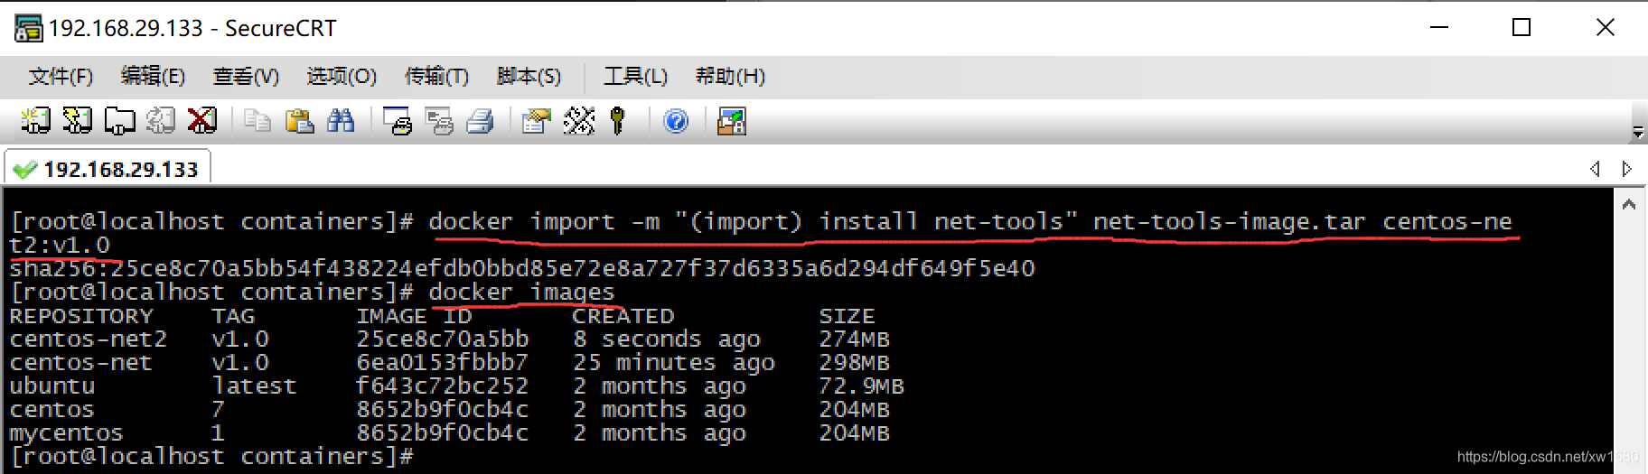Click the Connect toolbar icon
Image resolution: width=1648 pixels, height=474 pixels.
pyautogui.click(x=35, y=120)
